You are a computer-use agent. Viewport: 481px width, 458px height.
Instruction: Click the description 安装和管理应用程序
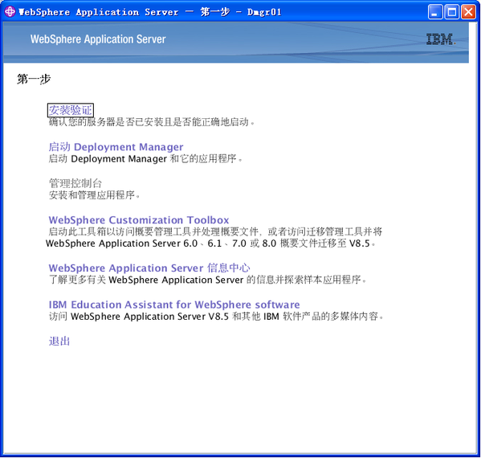pyautogui.click(x=95, y=195)
